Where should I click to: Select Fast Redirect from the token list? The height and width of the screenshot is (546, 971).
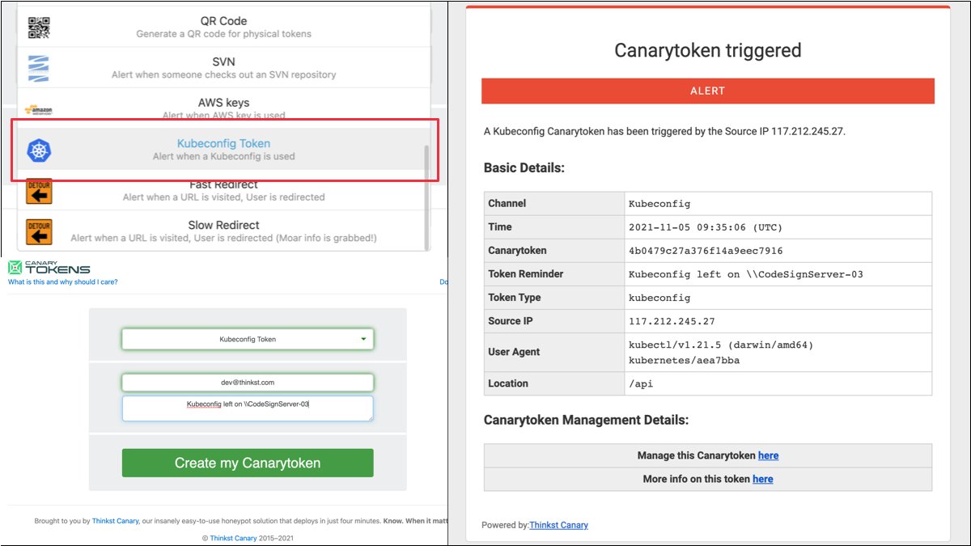(x=223, y=190)
